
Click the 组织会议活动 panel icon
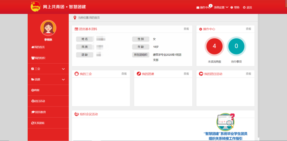[77, 114]
